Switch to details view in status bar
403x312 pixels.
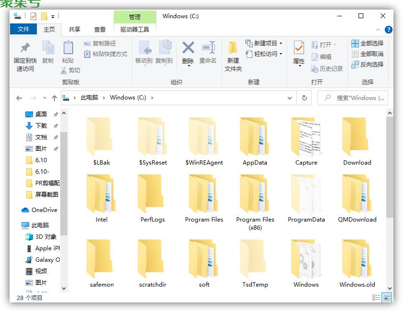377,298
